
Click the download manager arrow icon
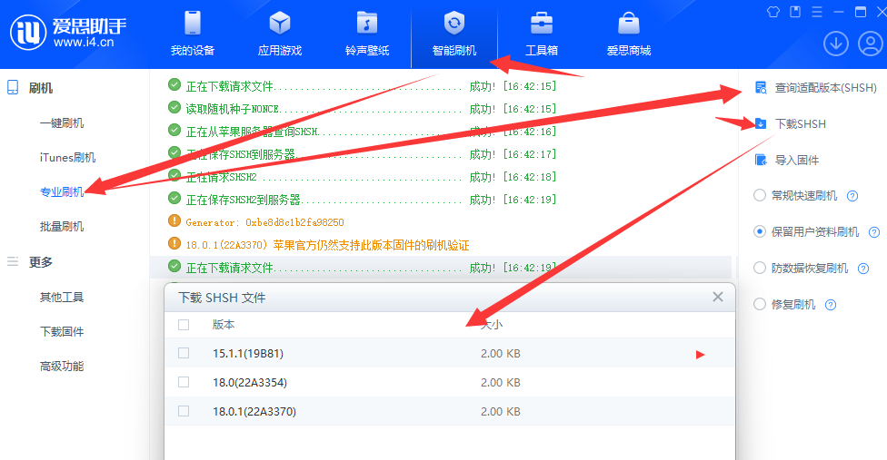835,43
